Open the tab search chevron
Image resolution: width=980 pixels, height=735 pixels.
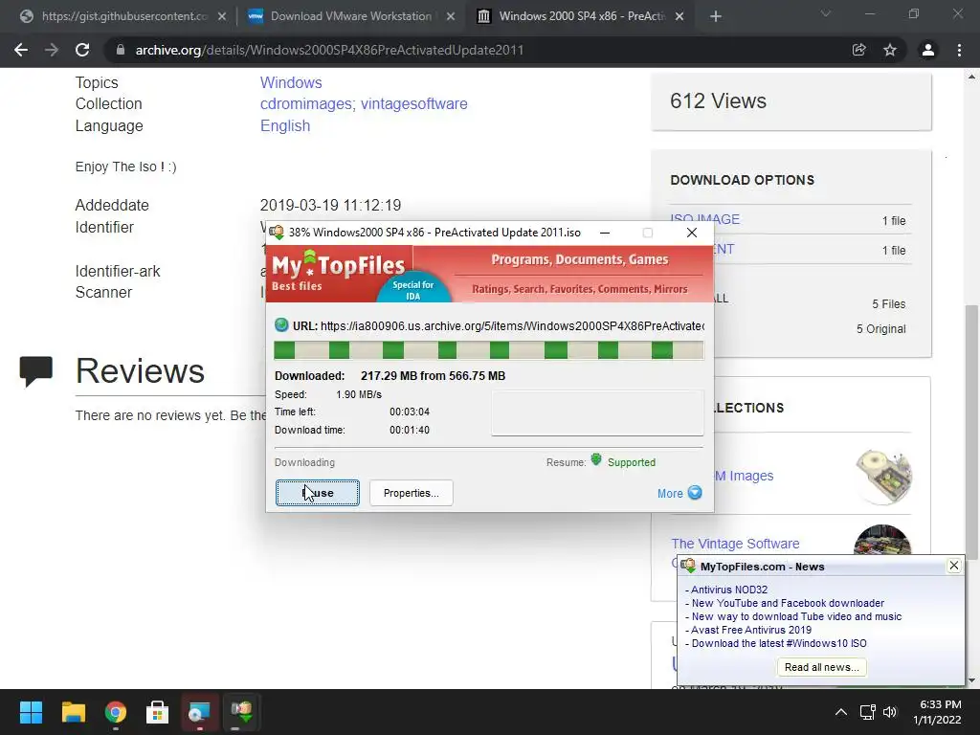point(826,13)
